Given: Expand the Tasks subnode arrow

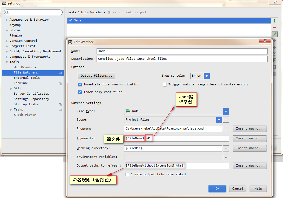Looking at the screenshot, I should pos(11,110).
